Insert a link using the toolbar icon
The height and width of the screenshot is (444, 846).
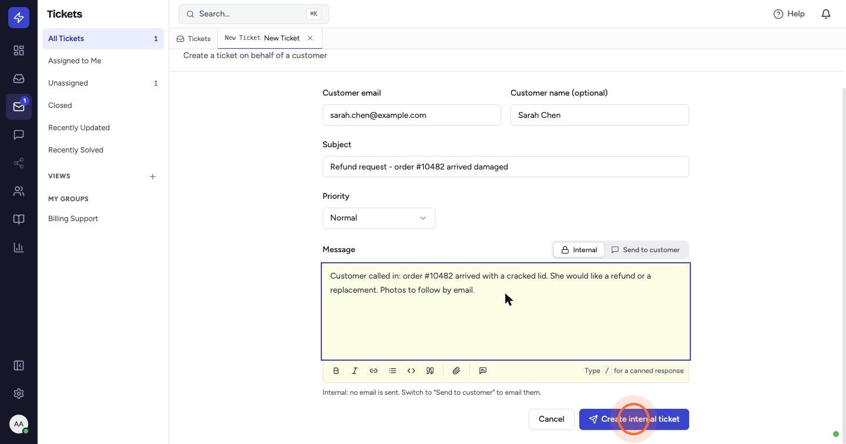tap(374, 371)
